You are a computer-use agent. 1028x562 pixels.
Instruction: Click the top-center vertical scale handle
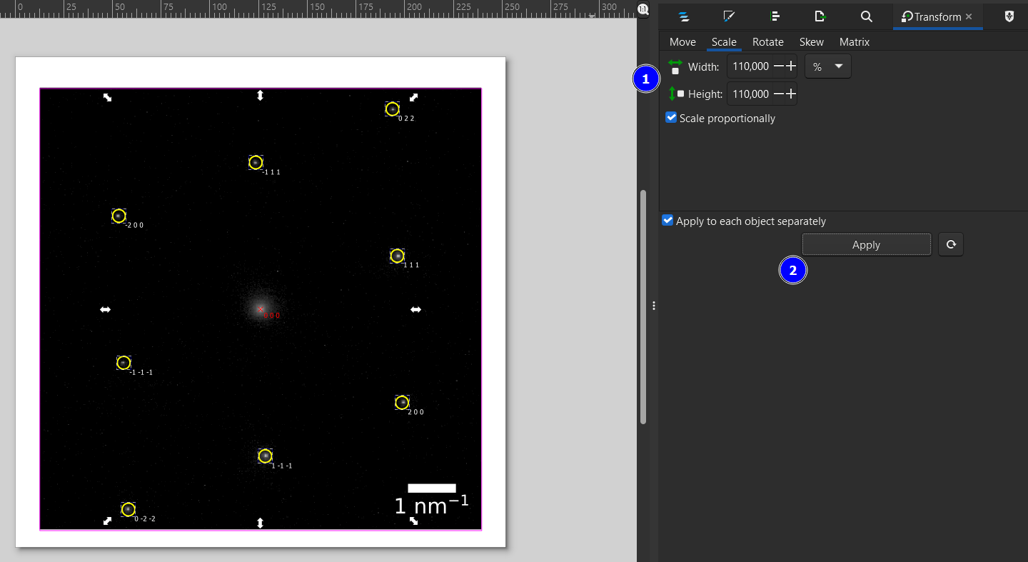pos(260,95)
